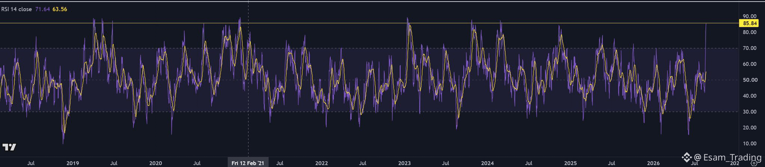
Task: Click the Jul label between 2019 and 2020
Action: [x=114, y=163]
